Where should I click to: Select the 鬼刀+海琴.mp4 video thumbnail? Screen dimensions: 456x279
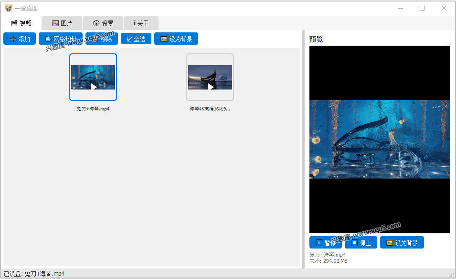tap(93, 77)
